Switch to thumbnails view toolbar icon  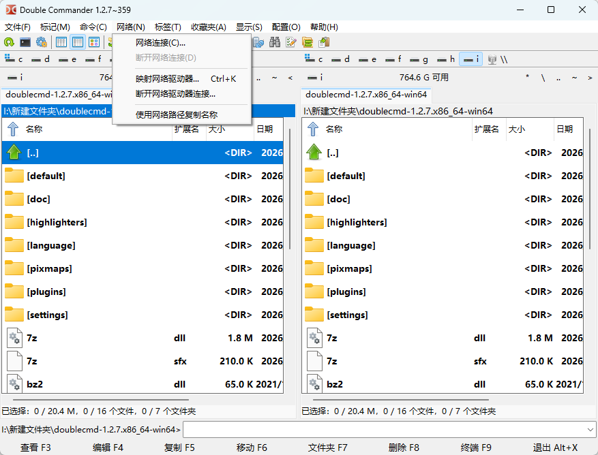click(94, 42)
